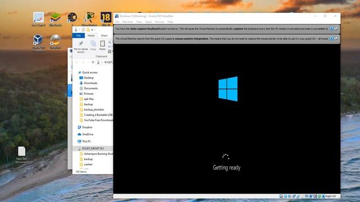Open the Input menu in VirtualBox
360x202 pixels.
[x=148, y=22]
